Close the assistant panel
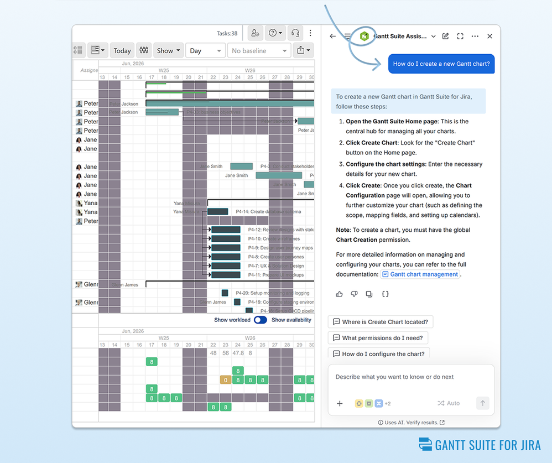The width and height of the screenshot is (552, 463). click(489, 37)
